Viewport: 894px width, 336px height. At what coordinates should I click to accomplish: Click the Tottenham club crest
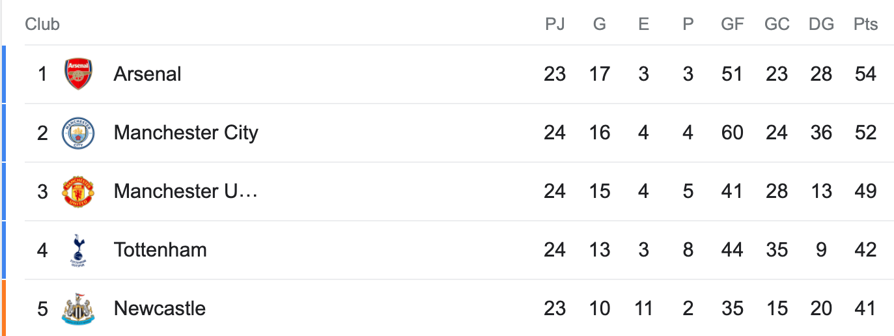(x=78, y=251)
